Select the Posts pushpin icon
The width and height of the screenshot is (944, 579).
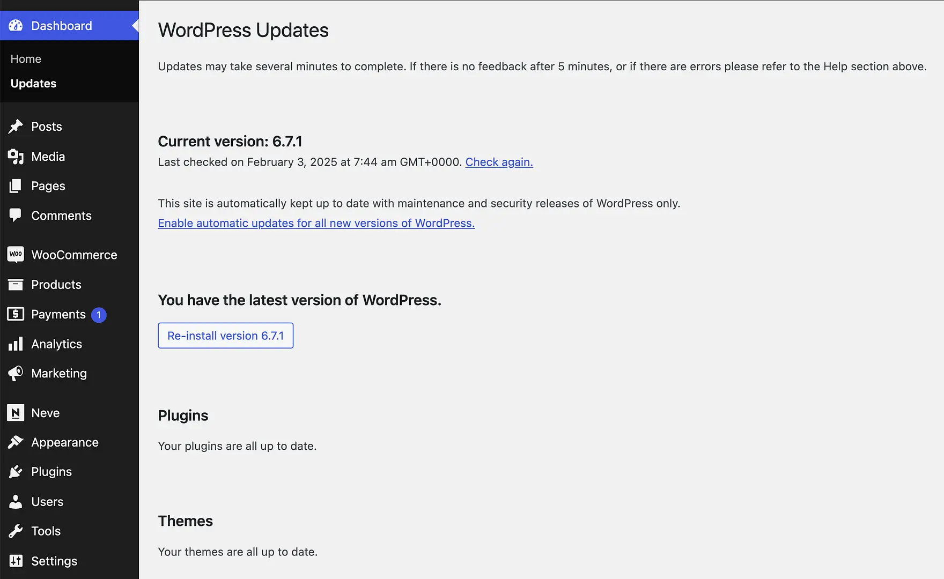tap(16, 127)
